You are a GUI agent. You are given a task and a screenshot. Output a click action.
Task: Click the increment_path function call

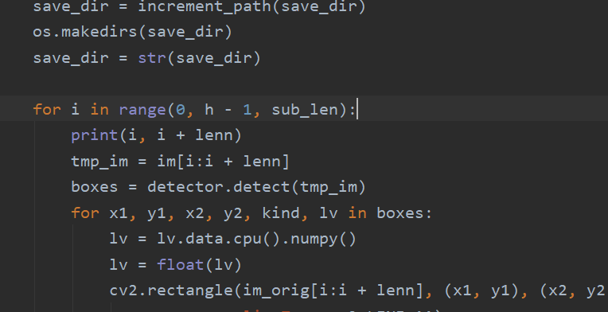click(x=205, y=7)
